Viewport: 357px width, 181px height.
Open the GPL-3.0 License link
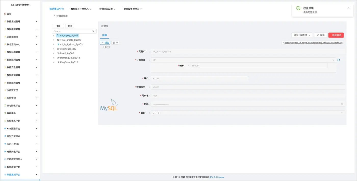[x=217, y=177]
